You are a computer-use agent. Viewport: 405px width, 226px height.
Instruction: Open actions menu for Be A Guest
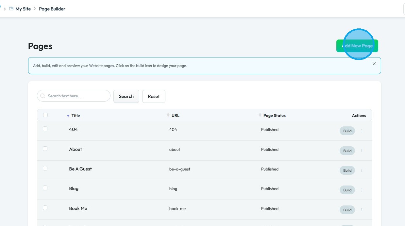click(x=362, y=170)
